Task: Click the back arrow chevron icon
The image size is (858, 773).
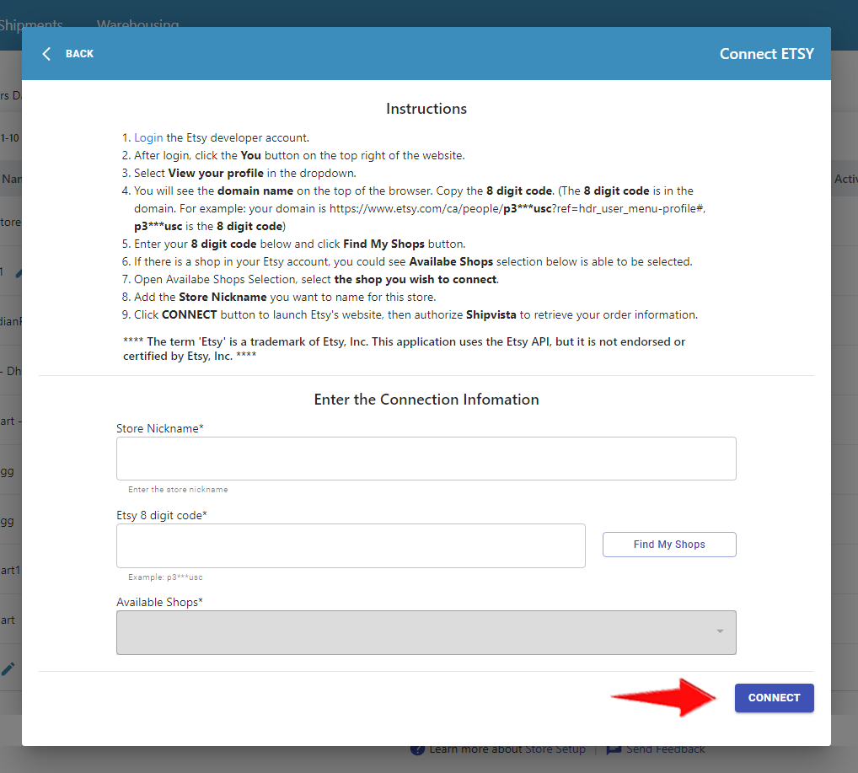Action: [46, 54]
